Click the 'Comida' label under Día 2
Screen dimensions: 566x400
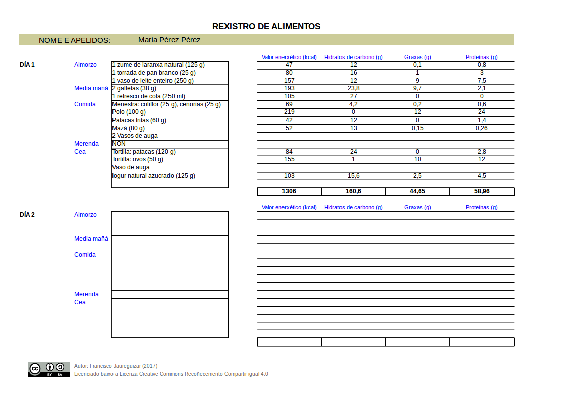[85, 255]
